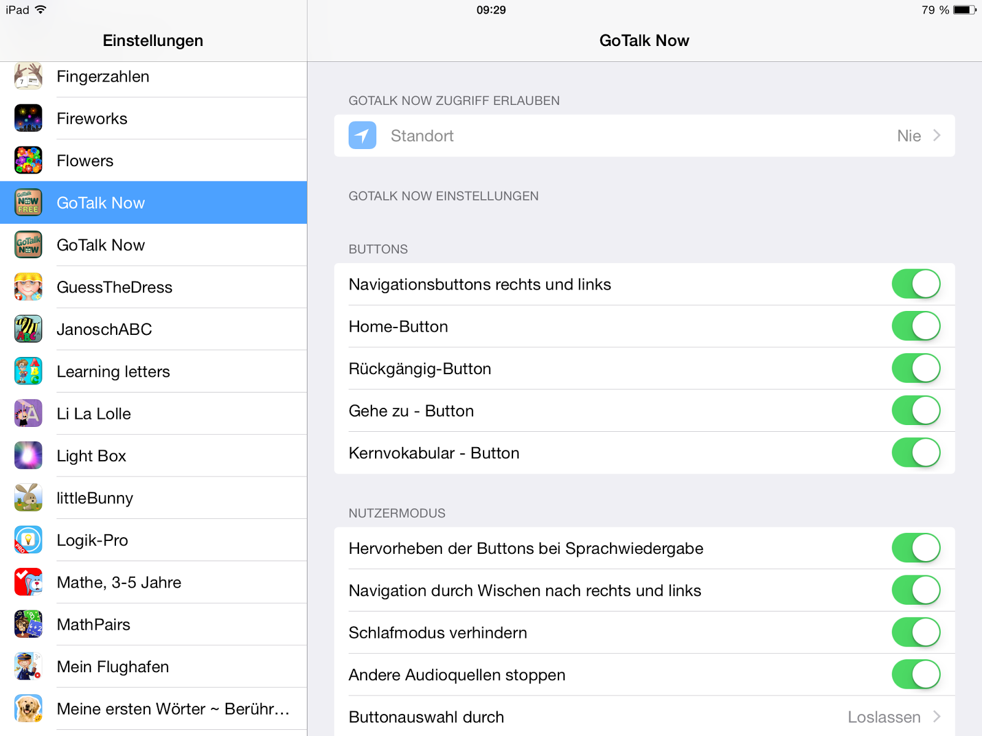Toggle Hervorheben der Buttons bei Sprachwiedergabe
The width and height of the screenshot is (982, 736).
click(x=916, y=548)
